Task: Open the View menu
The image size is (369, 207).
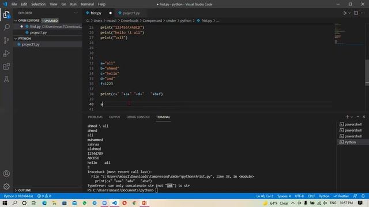Action: (x=54, y=4)
